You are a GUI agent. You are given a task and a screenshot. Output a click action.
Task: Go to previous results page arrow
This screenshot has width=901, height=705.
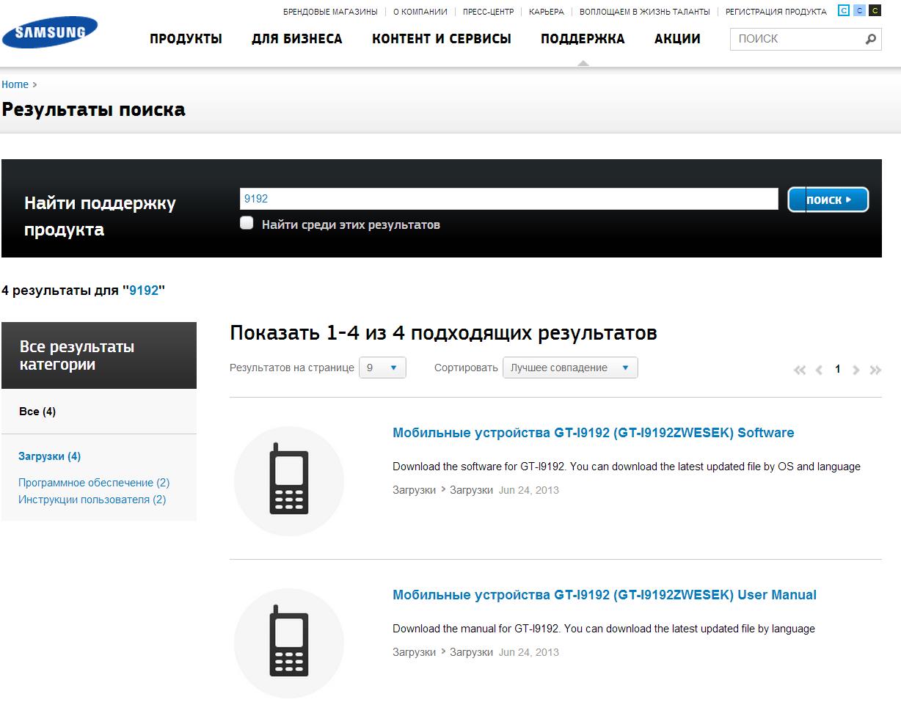(819, 370)
